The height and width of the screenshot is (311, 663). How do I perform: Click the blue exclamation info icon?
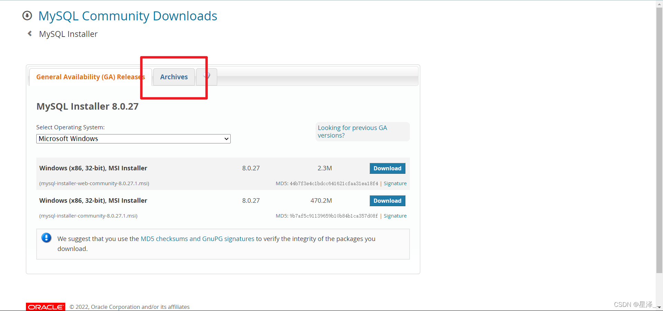click(46, 238)
